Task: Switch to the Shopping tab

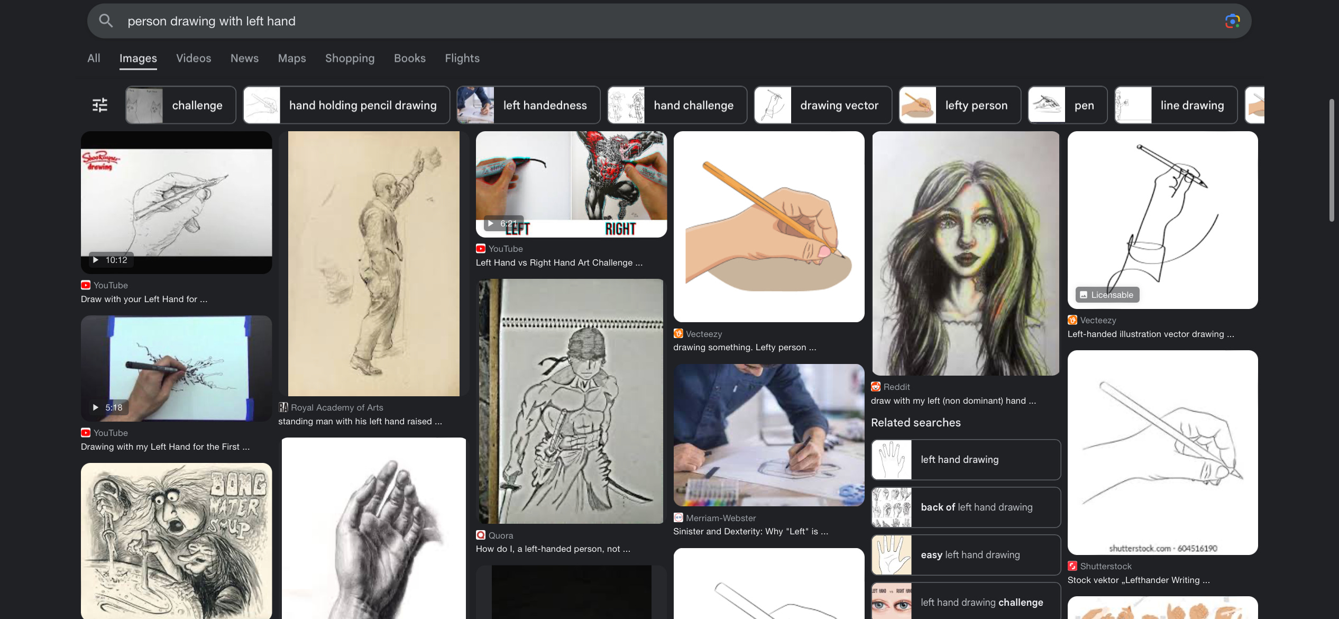Action: tap(350, 58)
